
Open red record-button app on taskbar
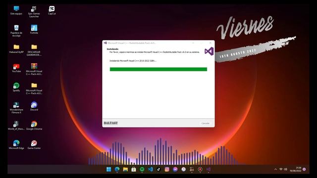200,169
